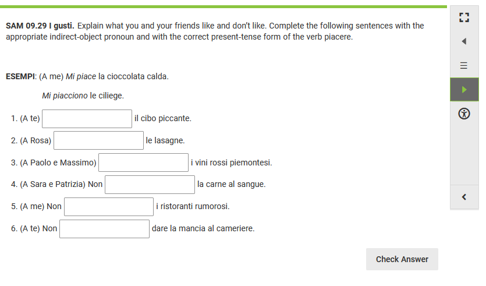Click the example Mi piace la cioccolata calda
This screenshot has height=286, width=486.
(117, 76)
